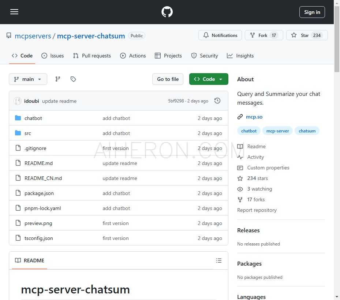The height and width of the screenshot is (300, 340).
Task: Open the src folder
Action: (x=27, y=133)
